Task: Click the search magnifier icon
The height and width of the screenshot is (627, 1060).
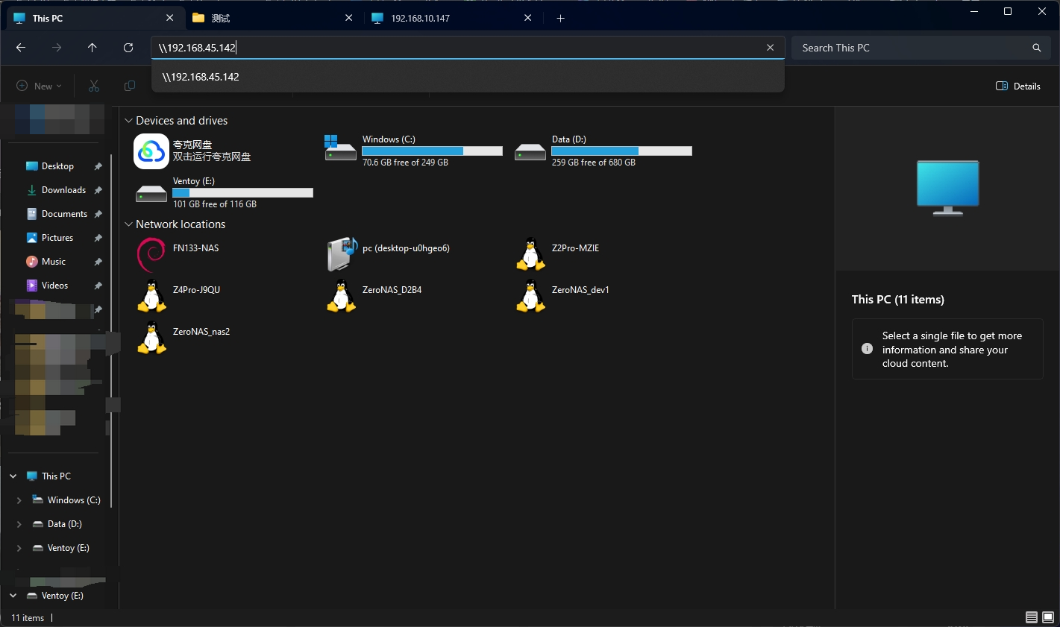Action: [x=1036, y=48]
